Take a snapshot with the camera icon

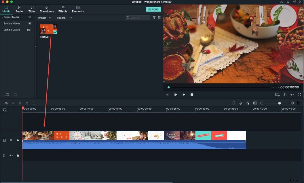284,95
